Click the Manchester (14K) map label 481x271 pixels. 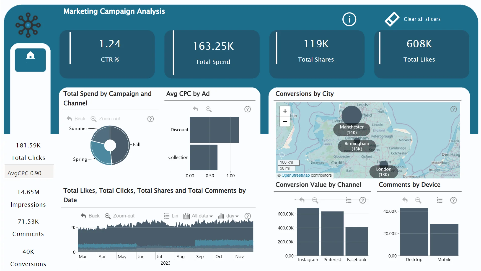[351, 130]
